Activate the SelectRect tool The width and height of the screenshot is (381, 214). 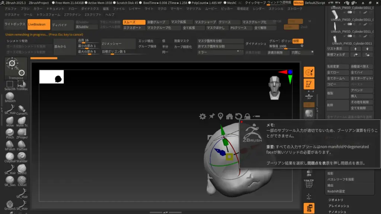pos(10,86)
